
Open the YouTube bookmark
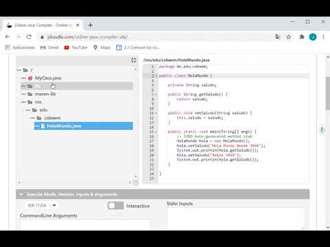[76, 47]
